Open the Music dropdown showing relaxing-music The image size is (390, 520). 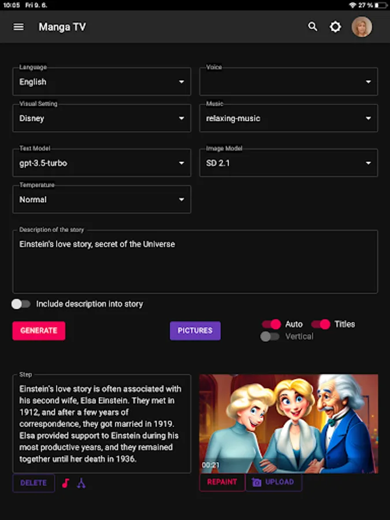click(288, 118)
